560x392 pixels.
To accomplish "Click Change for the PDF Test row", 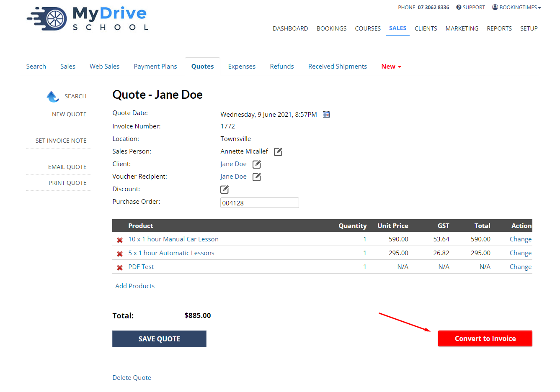I will click(521, 267).
